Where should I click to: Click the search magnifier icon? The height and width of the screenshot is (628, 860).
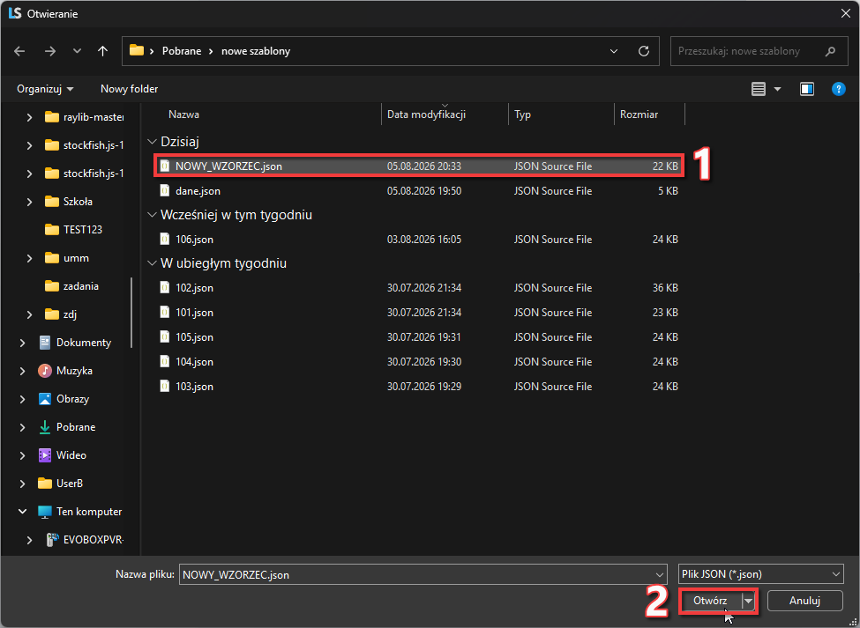coord(830,51)
